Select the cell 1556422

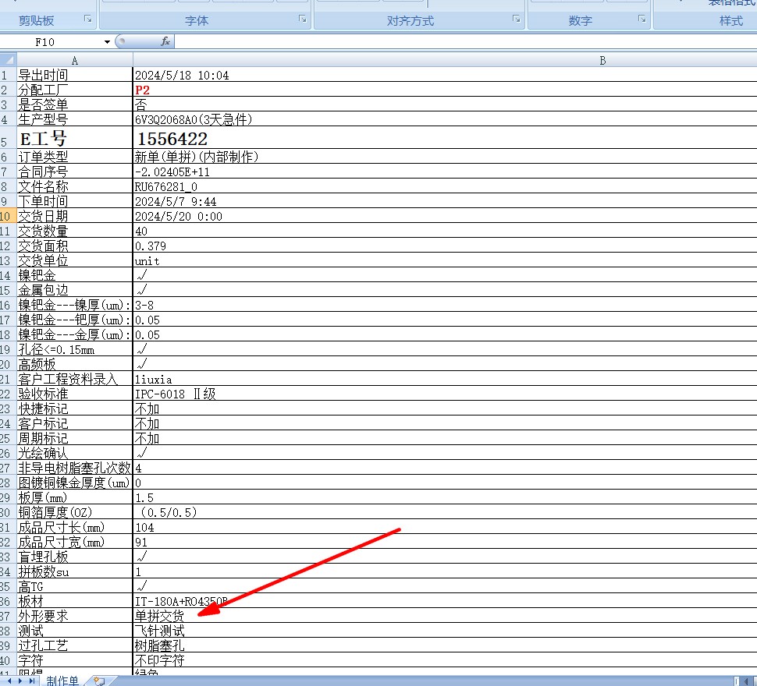[x=445, y=138]
